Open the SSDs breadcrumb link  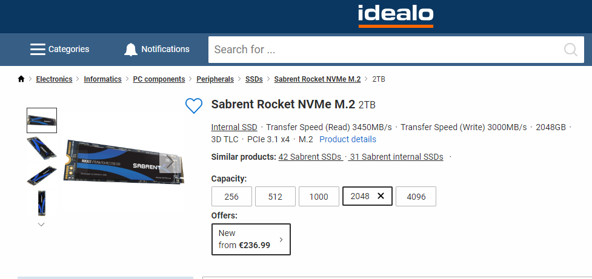pyautogui.click(x=254, y=79)
